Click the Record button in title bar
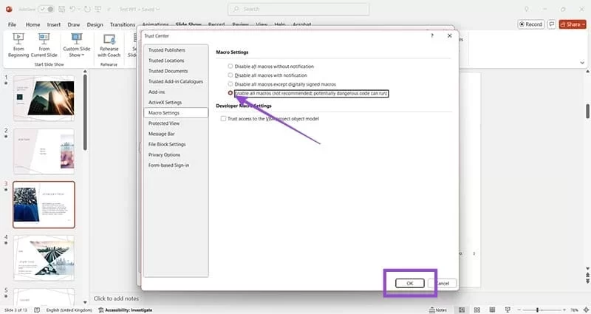This screenshot has width=591, height=314. point(530,24)
